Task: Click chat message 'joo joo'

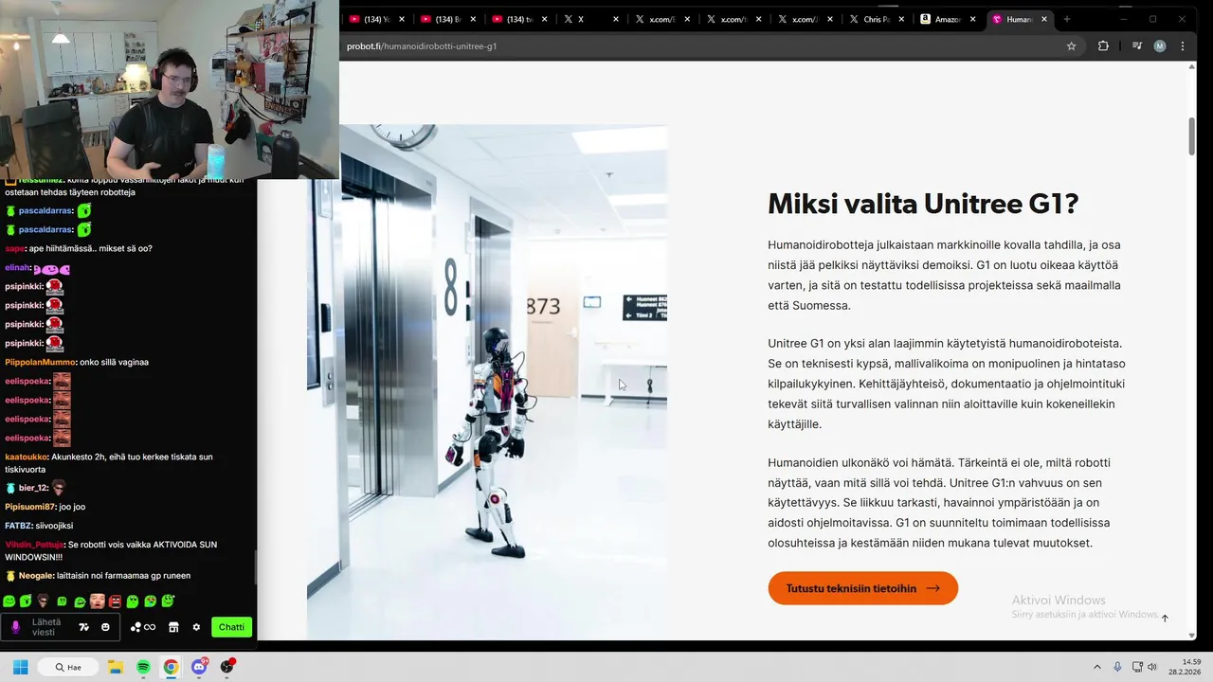Action: (x=72, y=507)
